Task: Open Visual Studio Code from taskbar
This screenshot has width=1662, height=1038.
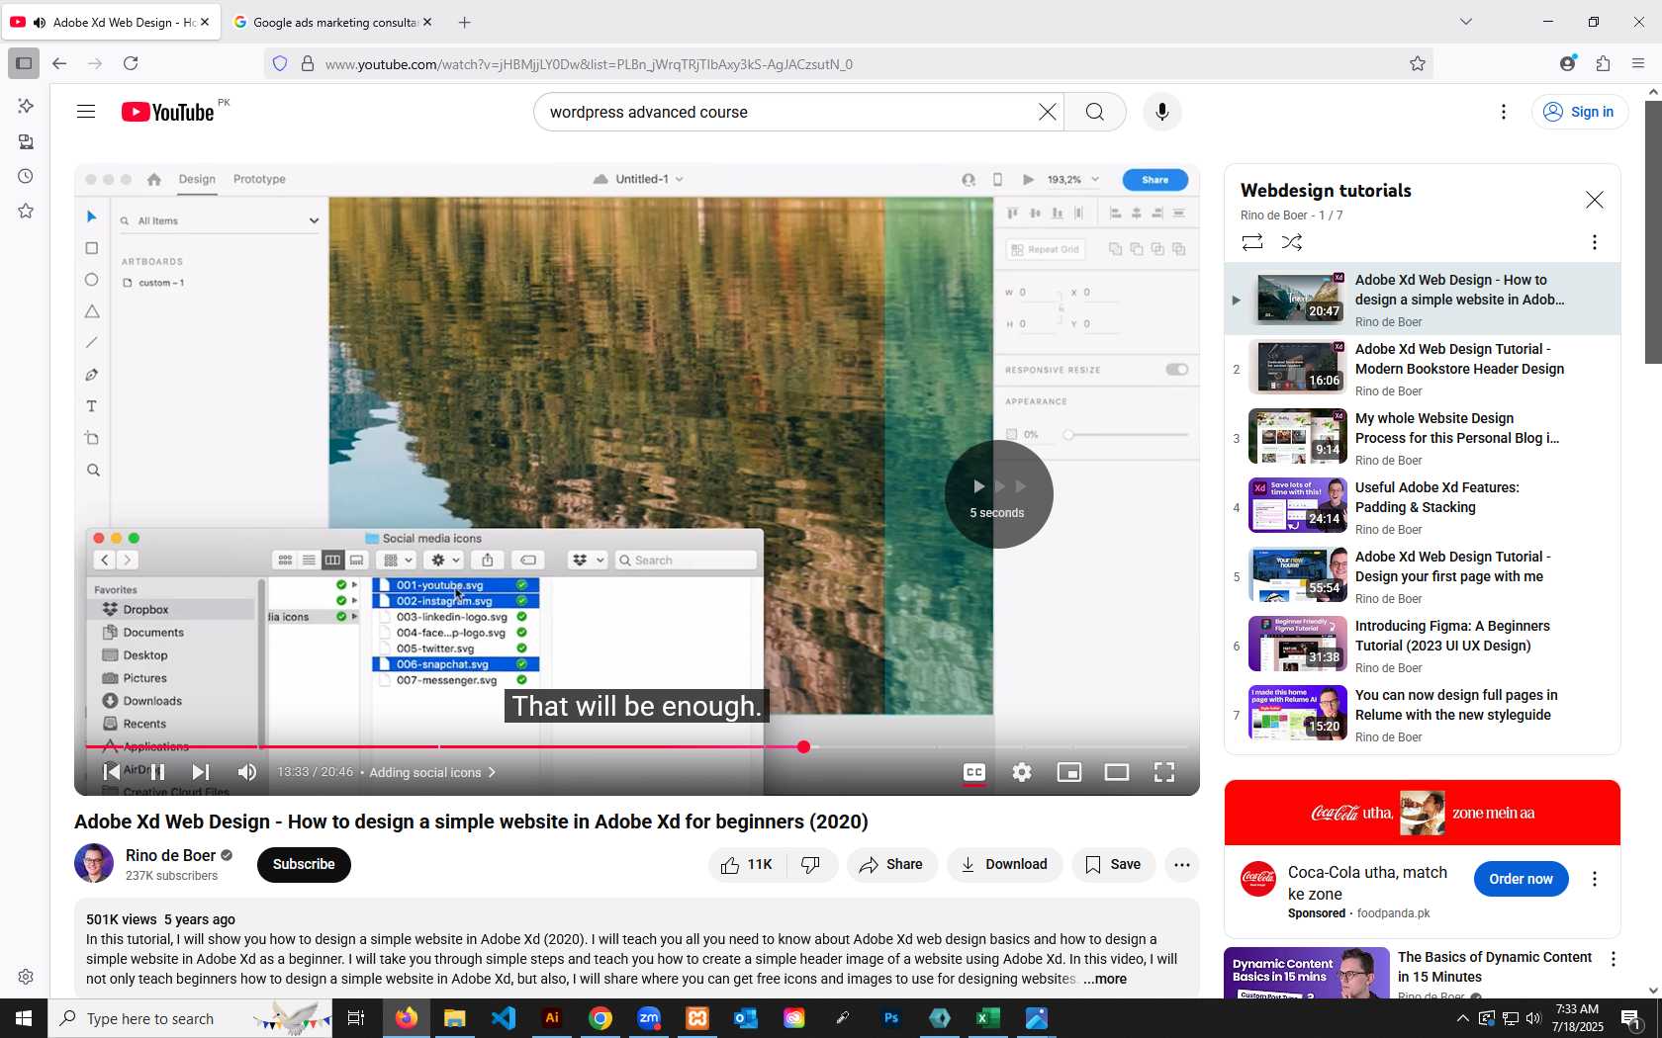Action: click(x=504, y=1018)
